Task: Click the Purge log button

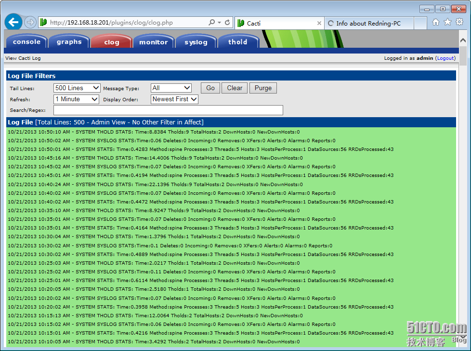Action: 263,88
